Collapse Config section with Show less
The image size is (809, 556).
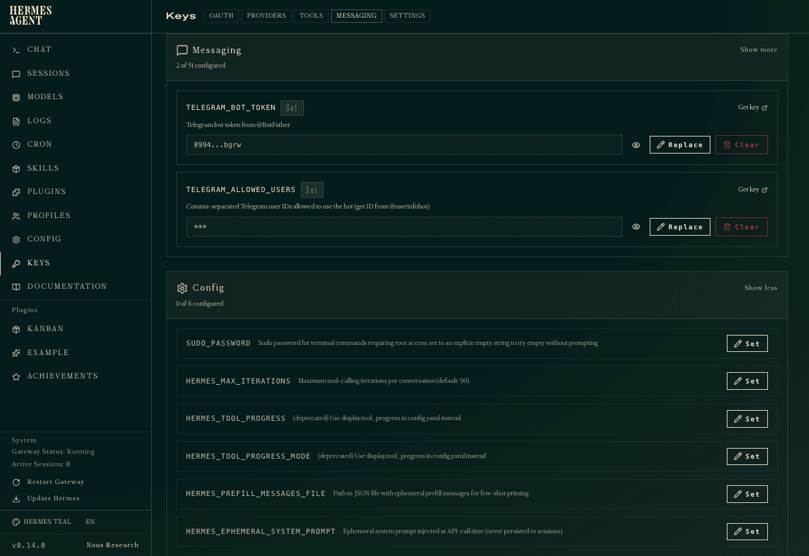(x=761, y=287)
